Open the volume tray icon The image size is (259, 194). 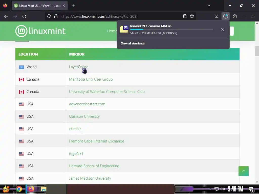coord(223,189)
